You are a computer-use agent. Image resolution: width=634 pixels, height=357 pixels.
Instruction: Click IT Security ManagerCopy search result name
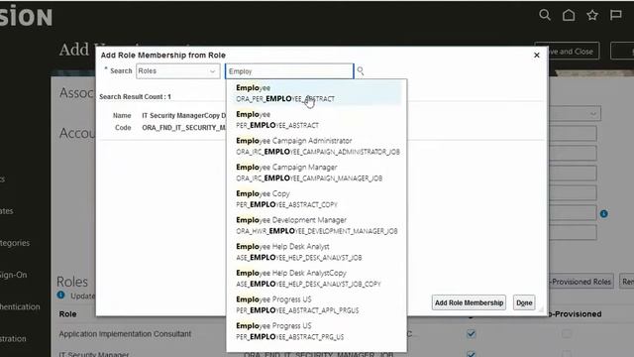coord(183,115)
